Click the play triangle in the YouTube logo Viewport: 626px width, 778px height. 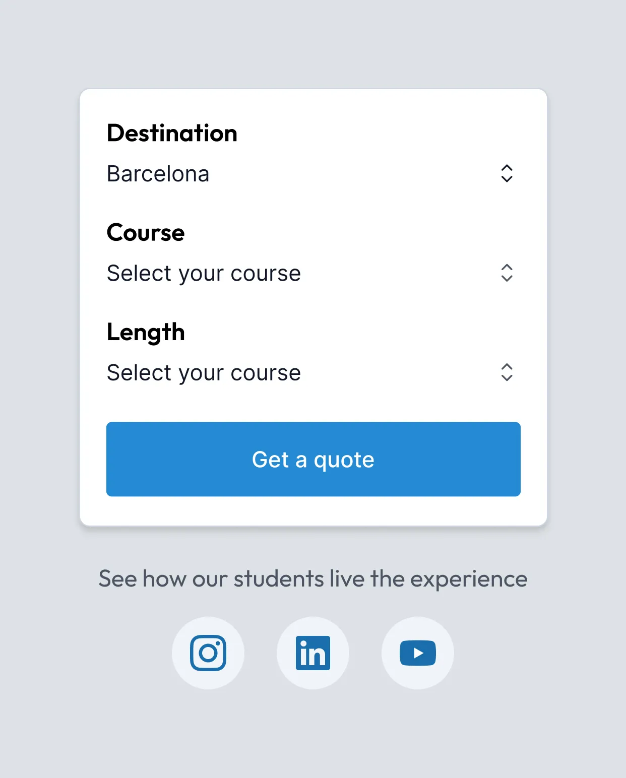[418, 653]
